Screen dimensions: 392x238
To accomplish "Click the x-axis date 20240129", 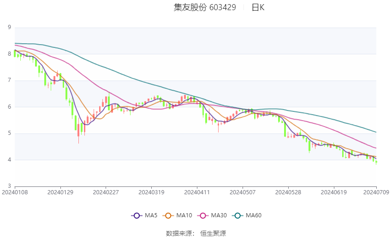I will click(x=60, y=192).
